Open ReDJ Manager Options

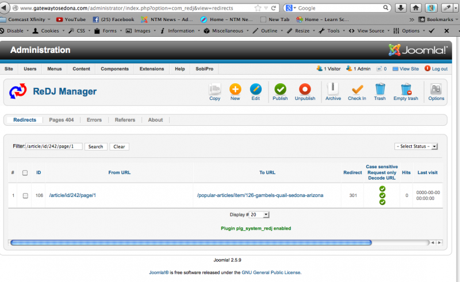(x=436, y=92)
